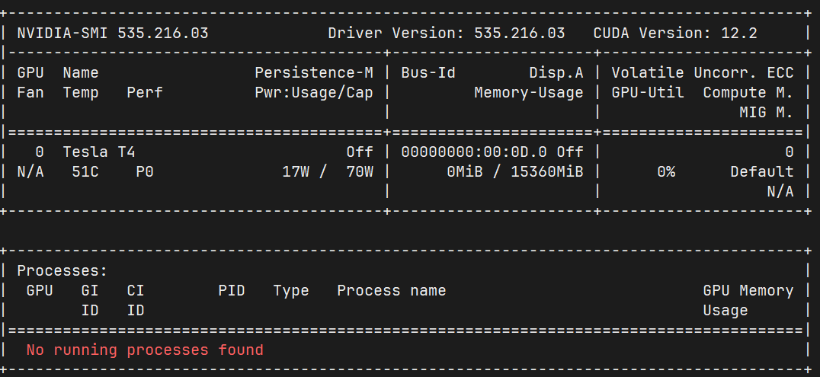The image size is (820, 377).
Task: Click the Volatile Uncorr. ECC header
Action: pos(703,72)
